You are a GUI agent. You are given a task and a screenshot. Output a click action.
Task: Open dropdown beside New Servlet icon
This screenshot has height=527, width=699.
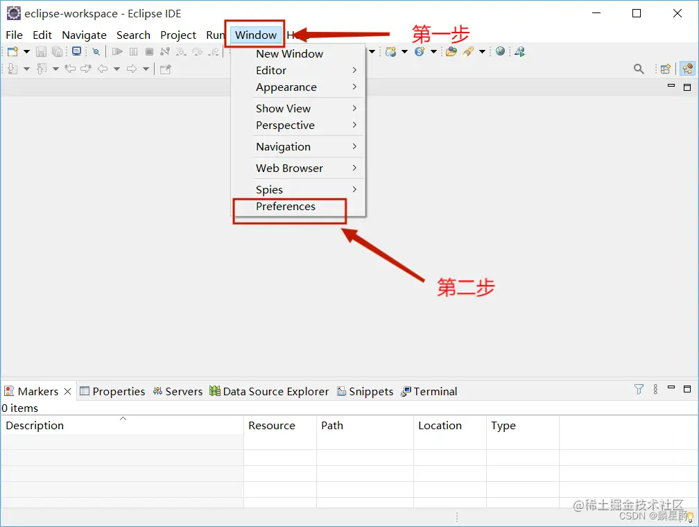pyautogui.click(x=434, y=52)
